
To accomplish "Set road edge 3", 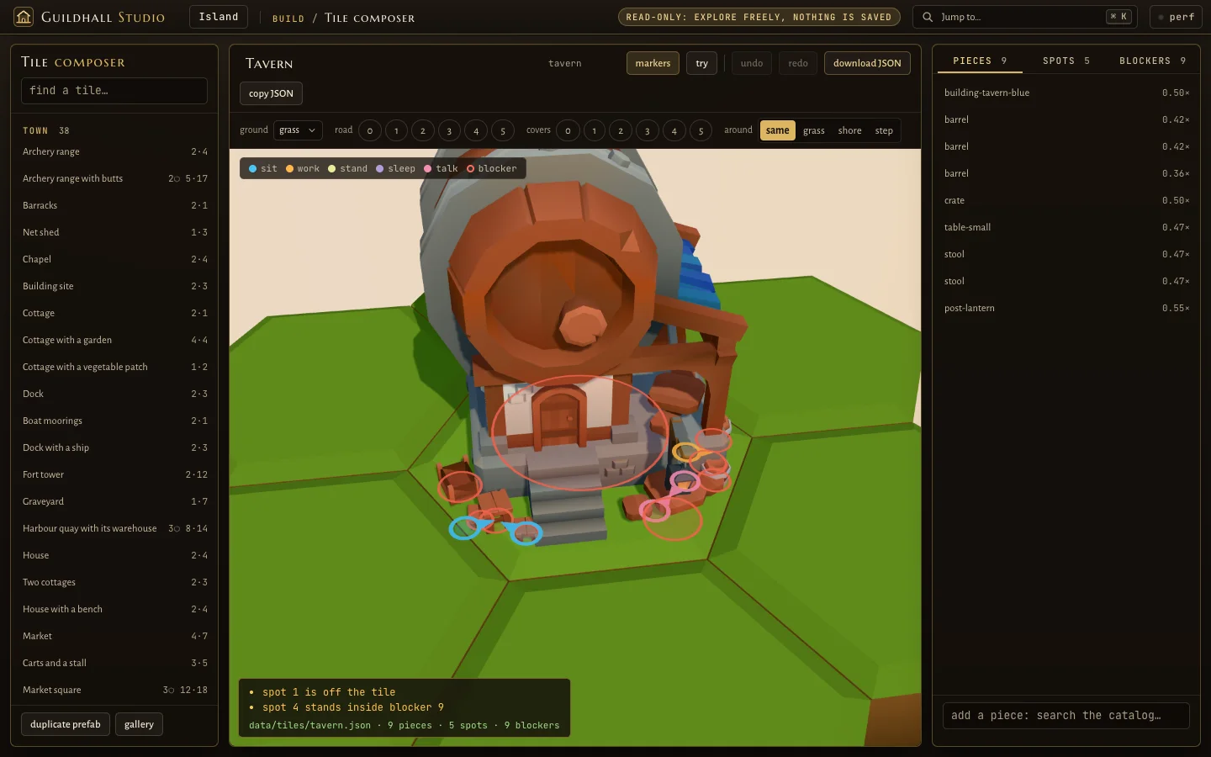I will [450, 130].
